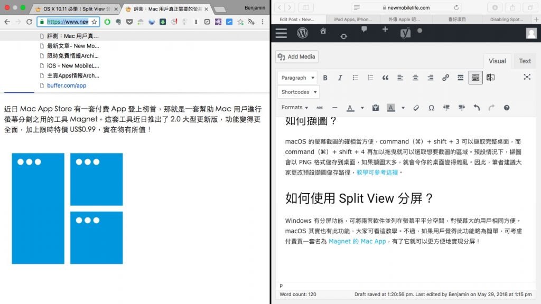Click the Evernote extension icon in Chrome

coord(118,22)
